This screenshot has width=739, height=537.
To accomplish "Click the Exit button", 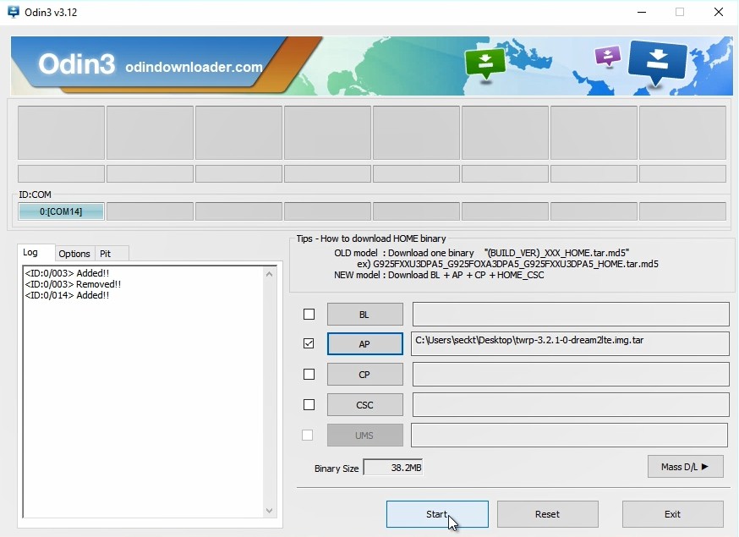I will [672, 514].
